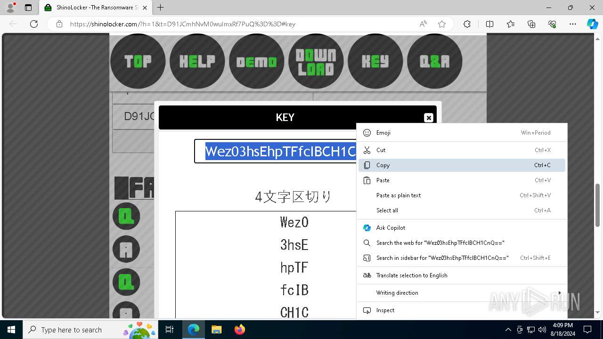Click the hpTF key segment

tap(294, 267)
